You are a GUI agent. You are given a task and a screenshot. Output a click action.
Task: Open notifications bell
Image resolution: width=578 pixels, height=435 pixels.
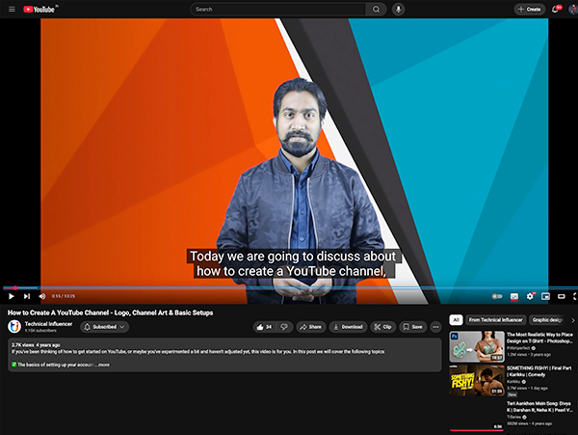click(556, 10)
